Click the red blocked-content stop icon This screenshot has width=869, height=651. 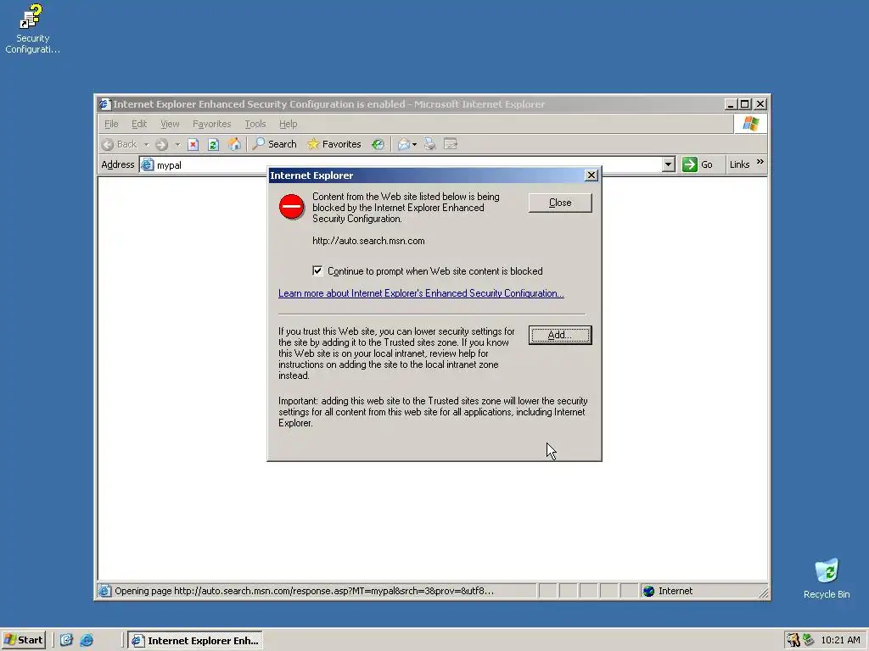click(x=292, y=207)
